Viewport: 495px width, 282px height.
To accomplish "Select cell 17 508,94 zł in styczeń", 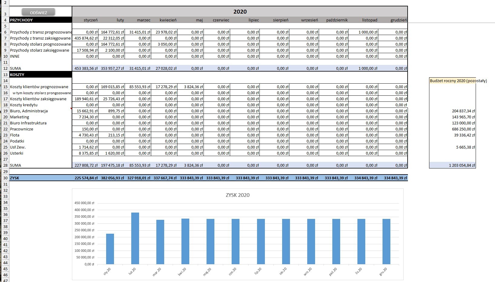I will (x=85, y=50).
